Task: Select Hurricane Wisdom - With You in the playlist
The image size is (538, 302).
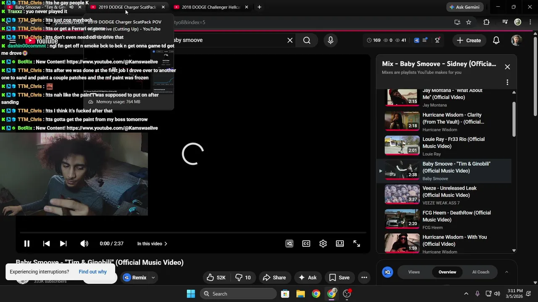Action: (x=443, y=243)
